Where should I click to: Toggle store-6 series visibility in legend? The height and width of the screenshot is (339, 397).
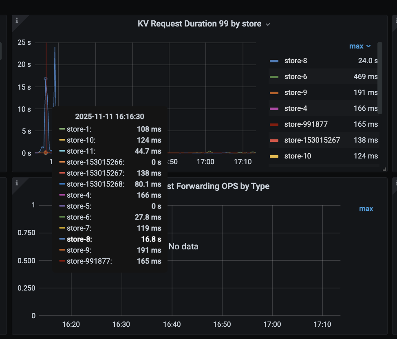[x=296, y=77]
